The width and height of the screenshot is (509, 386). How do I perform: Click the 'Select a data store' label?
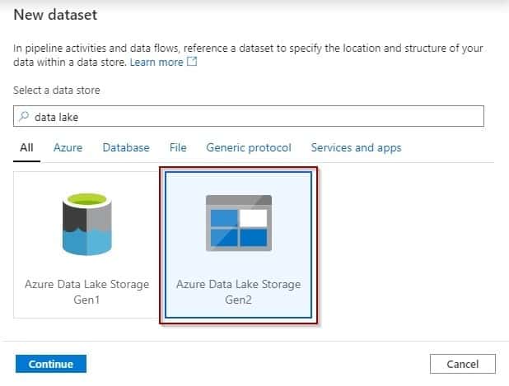(x=57, y=91)
